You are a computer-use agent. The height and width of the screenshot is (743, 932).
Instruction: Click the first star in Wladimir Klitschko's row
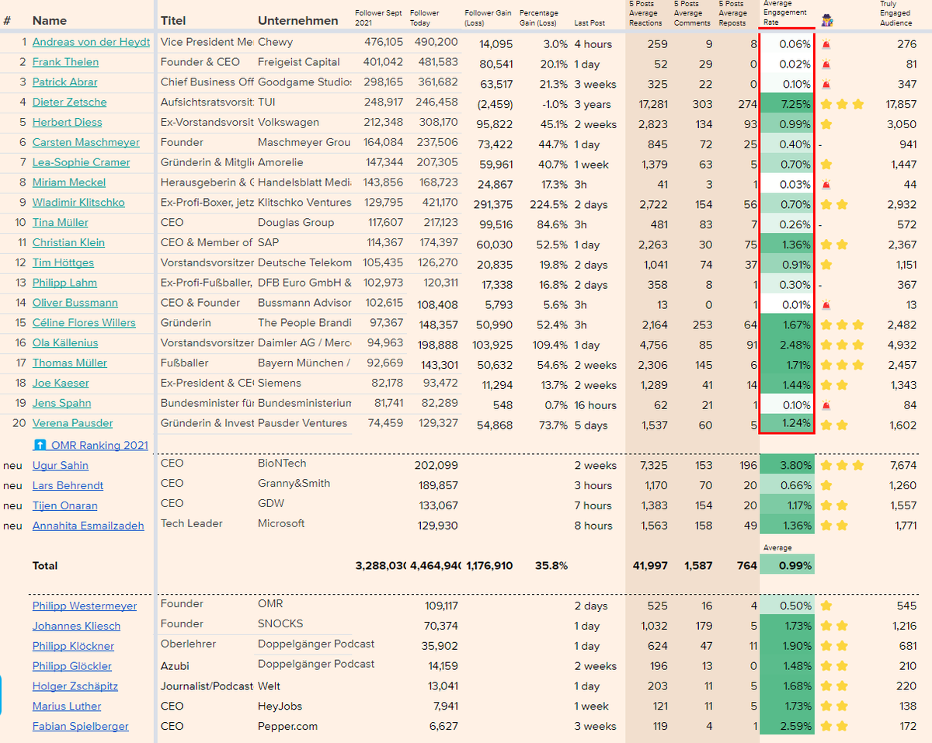click(x=826, y=204)
